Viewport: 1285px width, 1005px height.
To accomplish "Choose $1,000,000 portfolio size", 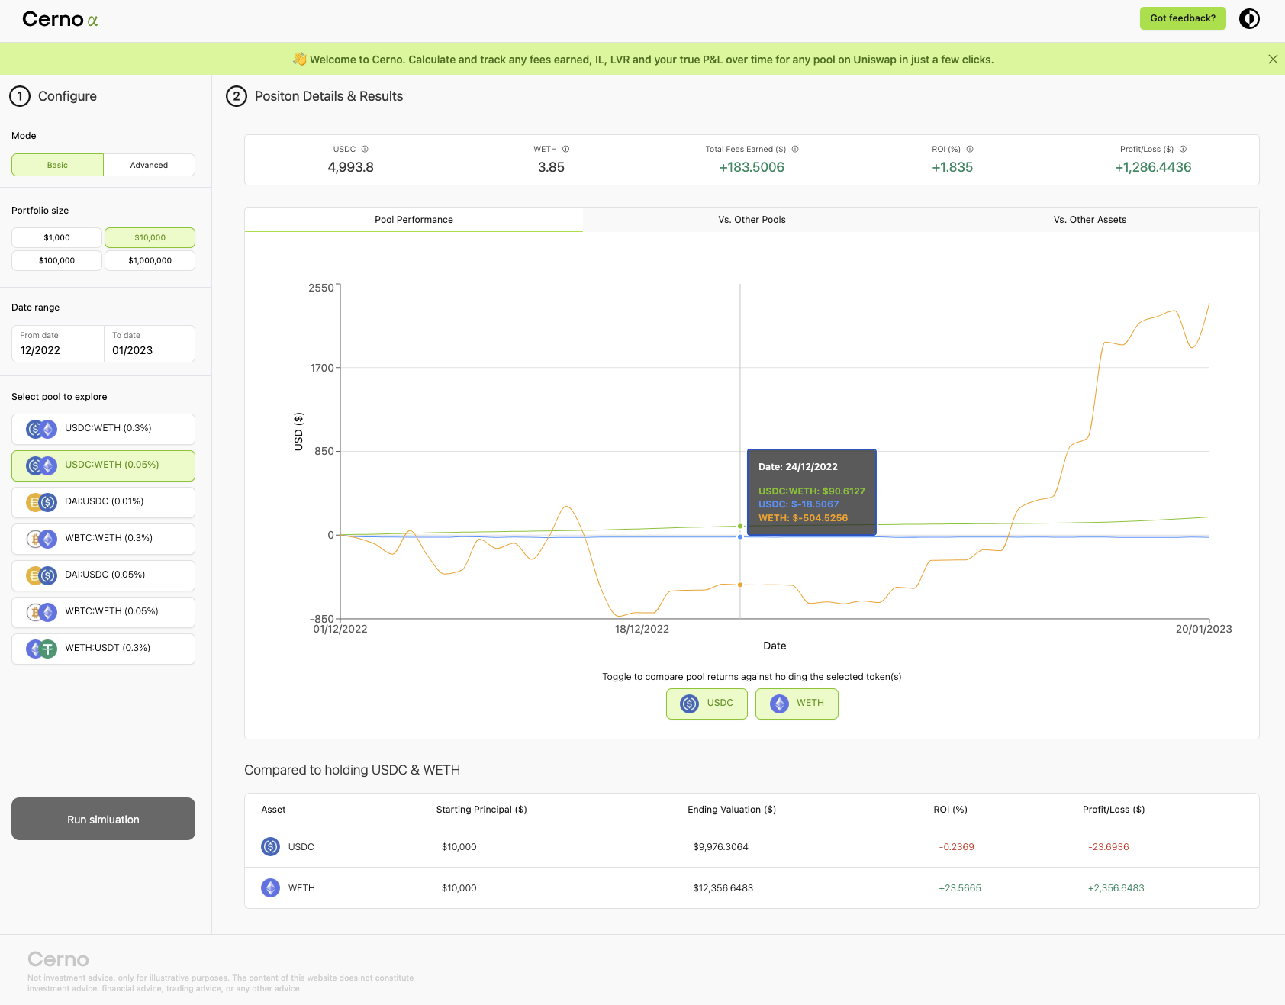I will click(150, 260).
